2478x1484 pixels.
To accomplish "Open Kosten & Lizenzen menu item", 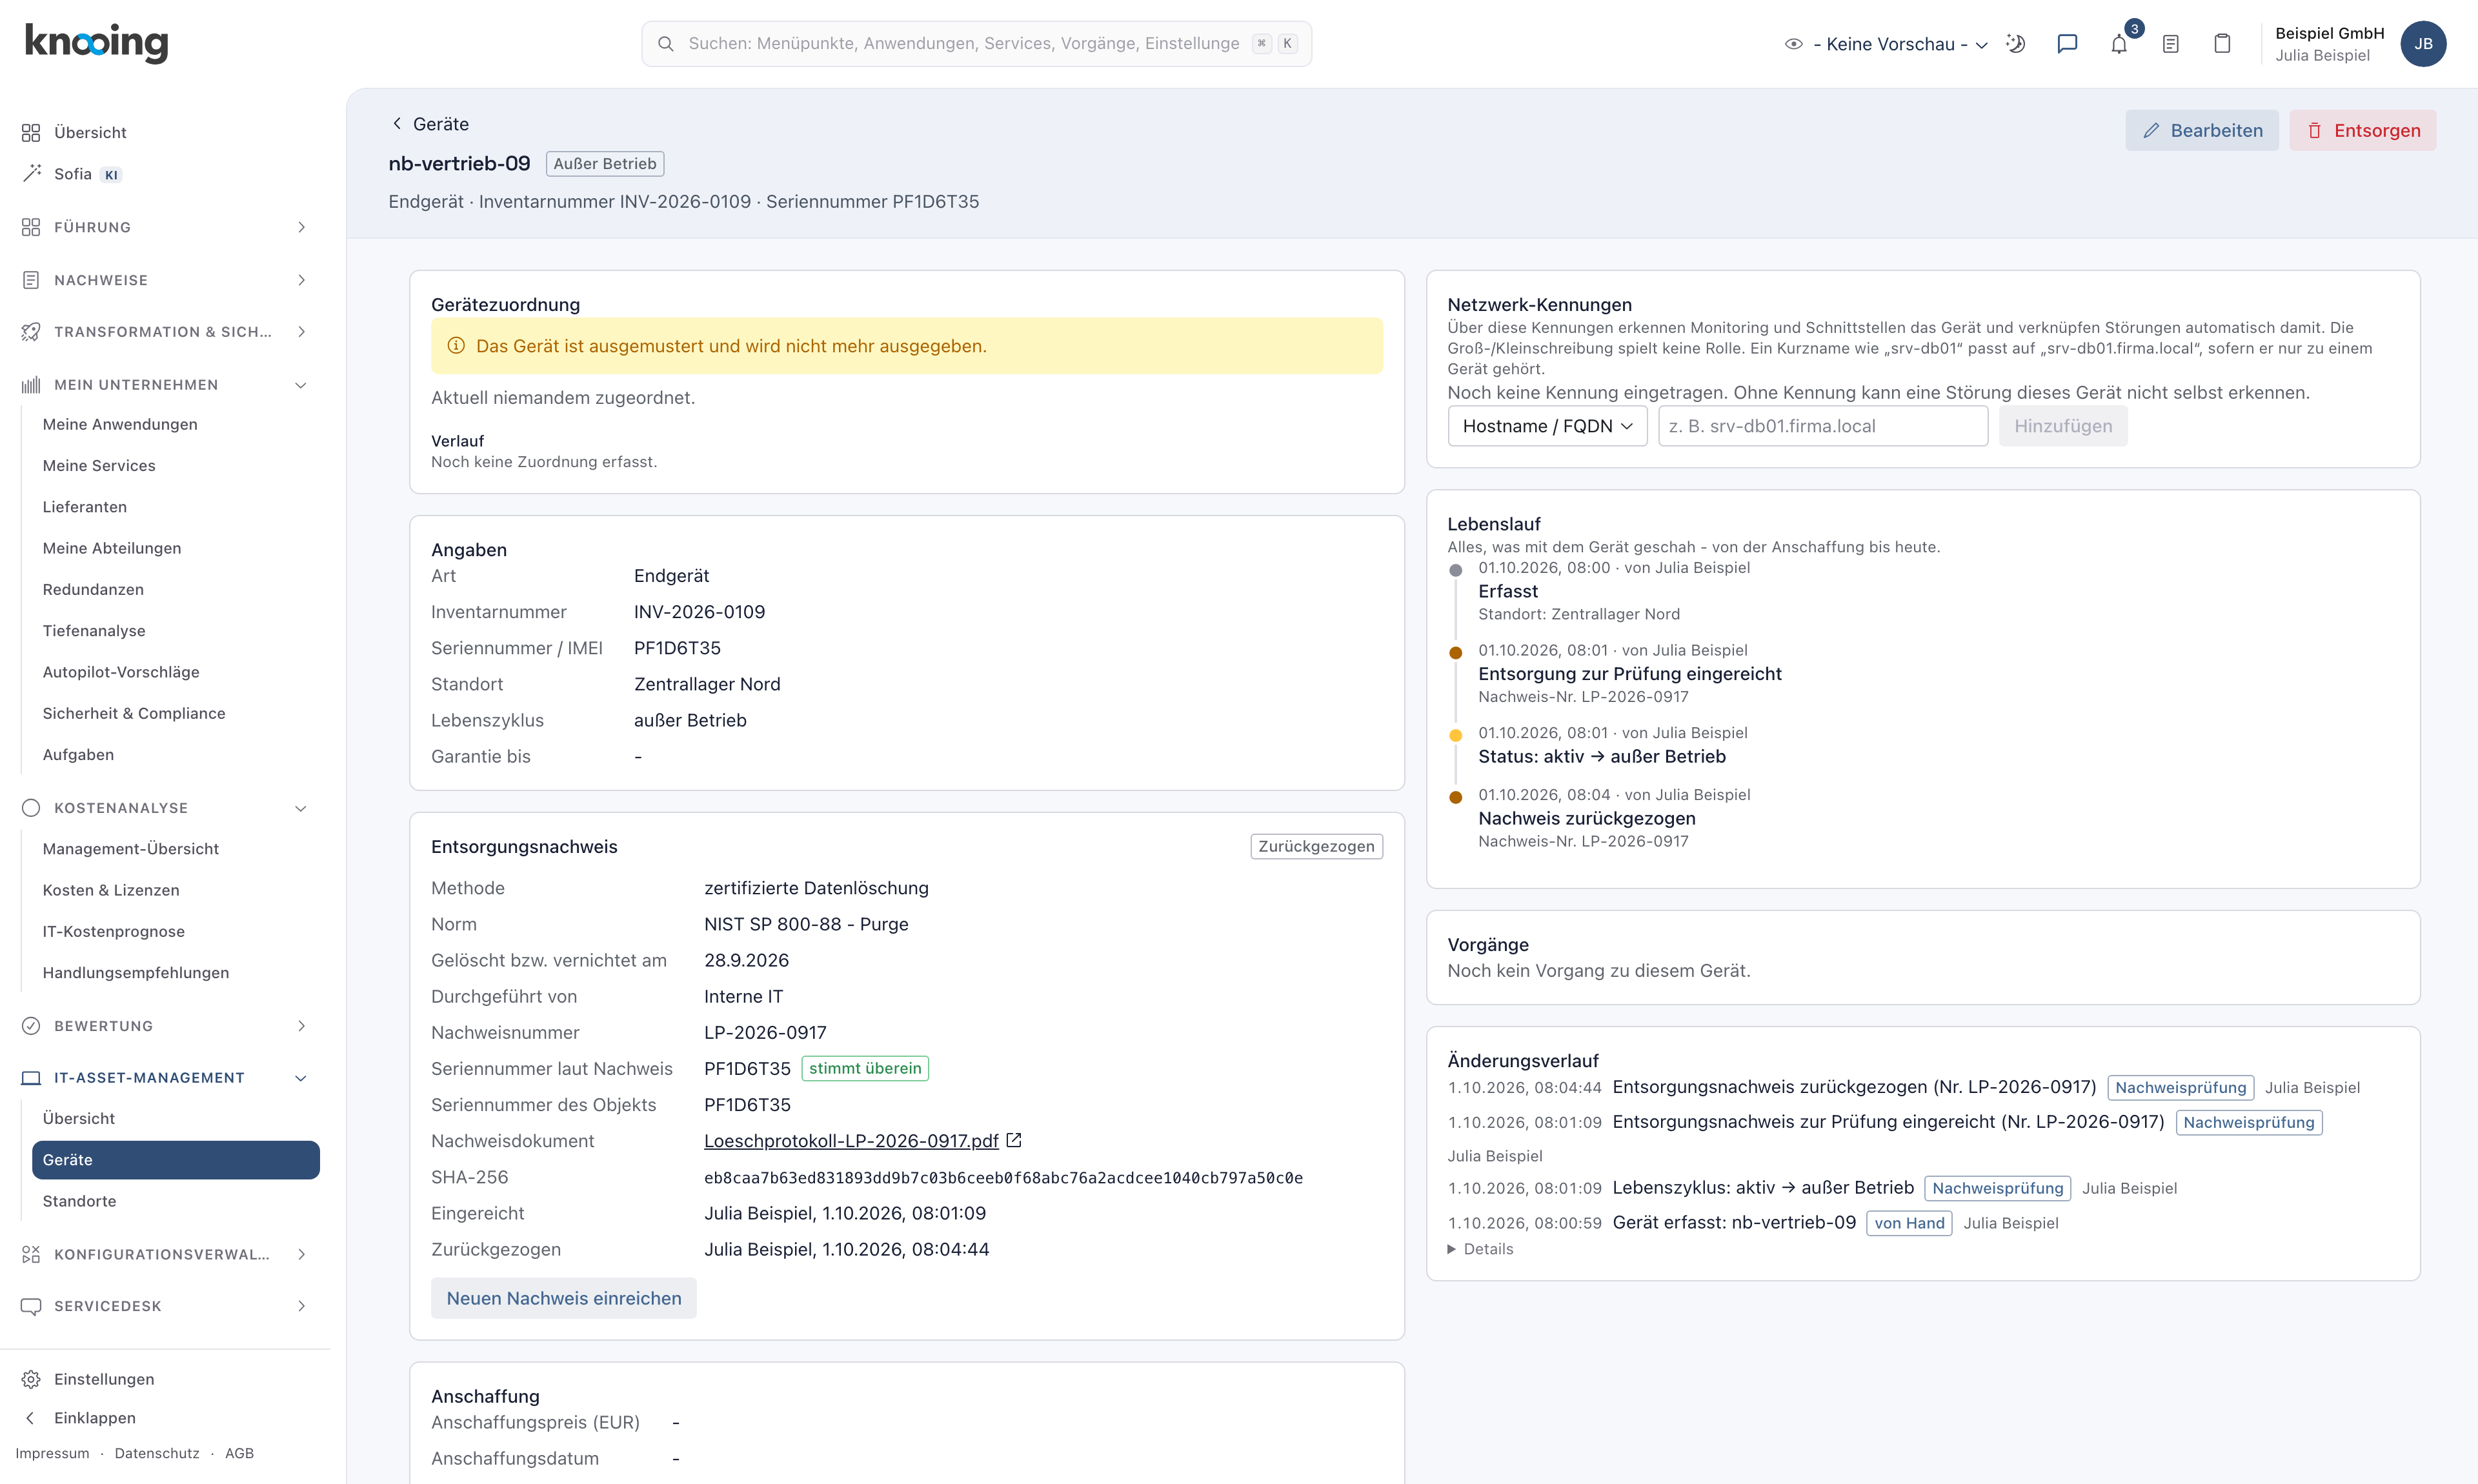I will [x=111, y=890].
